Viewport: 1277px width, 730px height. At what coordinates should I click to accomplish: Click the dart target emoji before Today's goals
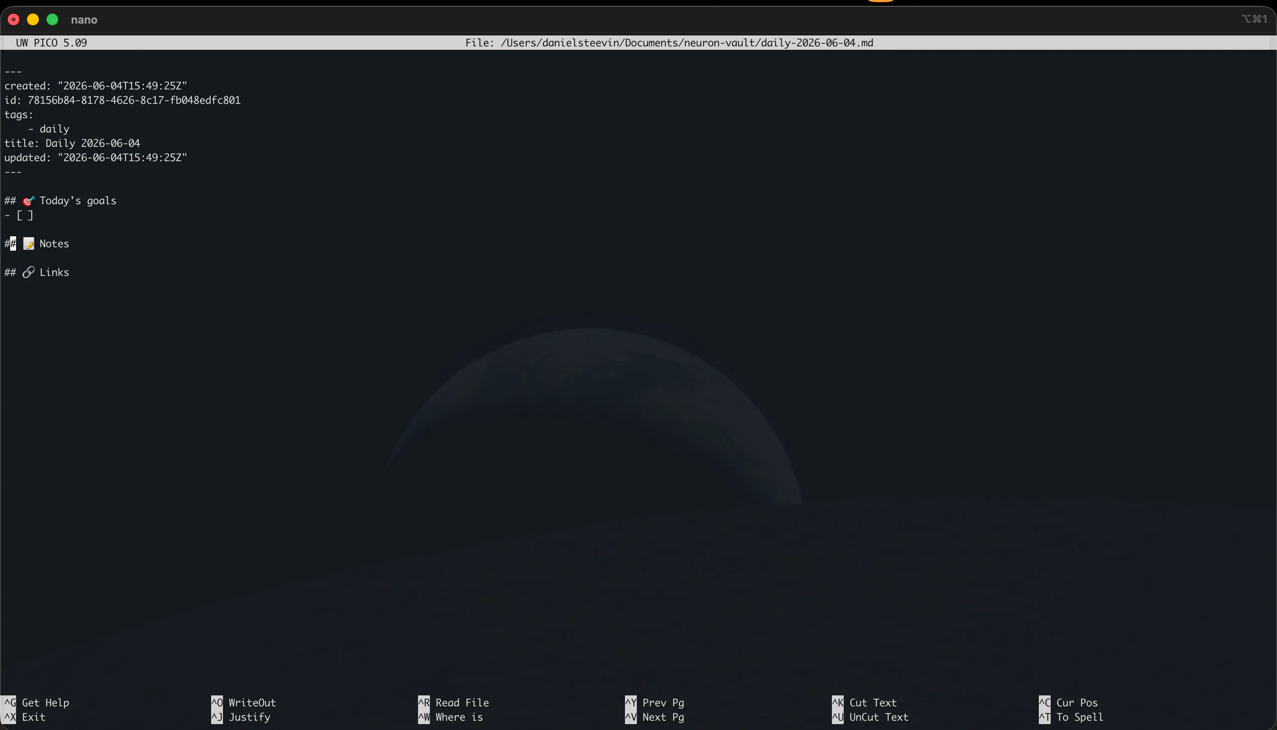click(x=29, y=201)
